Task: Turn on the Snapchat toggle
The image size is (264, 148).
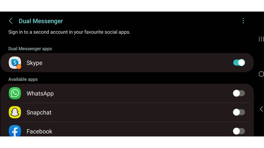Action: pos(239,112)
